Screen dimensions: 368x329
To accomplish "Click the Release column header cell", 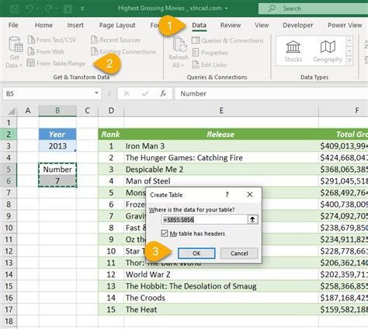I will click(x=221, y=134).
